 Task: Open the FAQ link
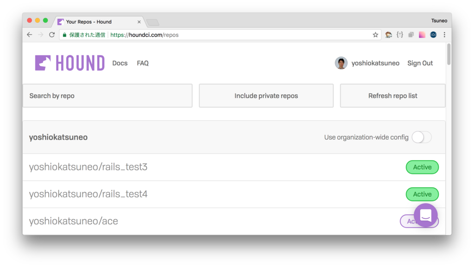(143, 63)
